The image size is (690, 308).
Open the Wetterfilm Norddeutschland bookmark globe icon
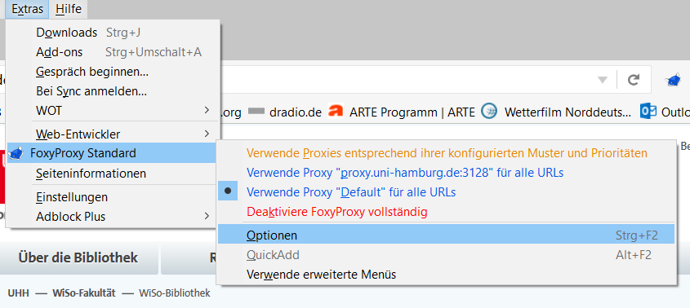pos(489,112)
